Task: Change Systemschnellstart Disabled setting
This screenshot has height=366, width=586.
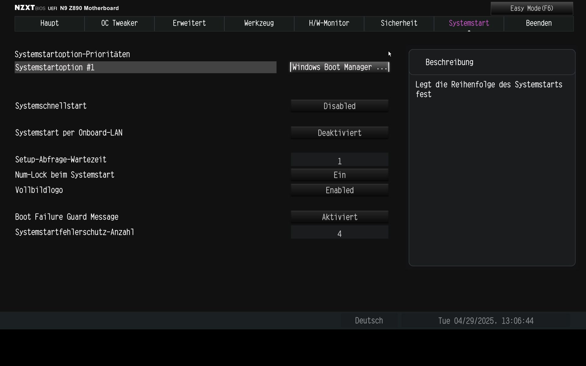Action: [339, 106]
